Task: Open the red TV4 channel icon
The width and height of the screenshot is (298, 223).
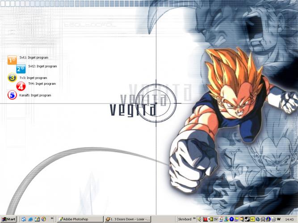Action: pyautogui.click(x=21, y=86)
